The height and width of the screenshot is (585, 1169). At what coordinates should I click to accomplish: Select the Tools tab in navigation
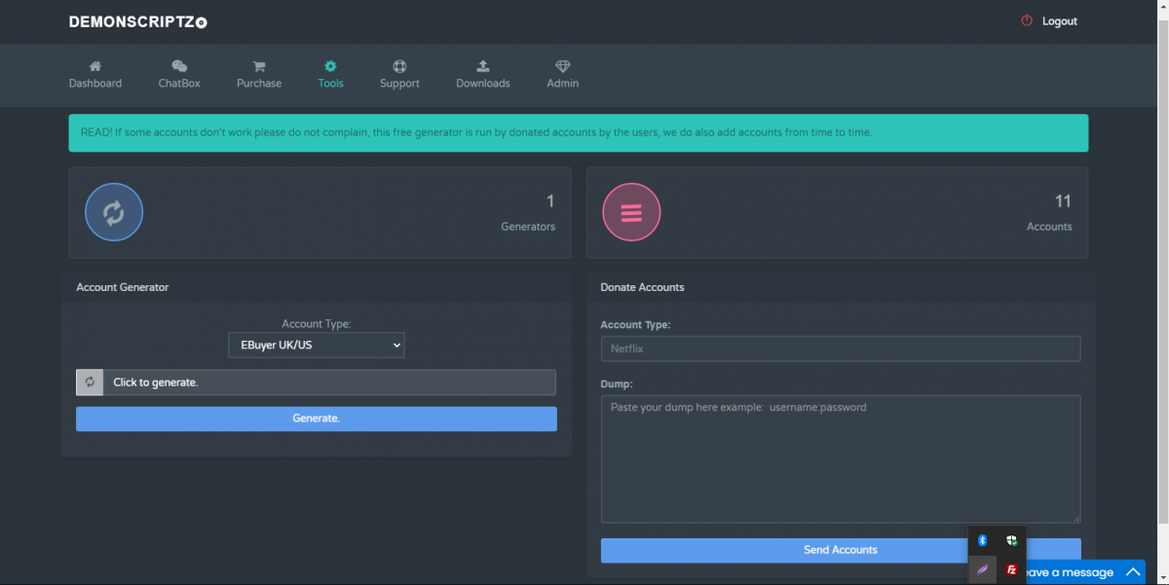(330, 74)
